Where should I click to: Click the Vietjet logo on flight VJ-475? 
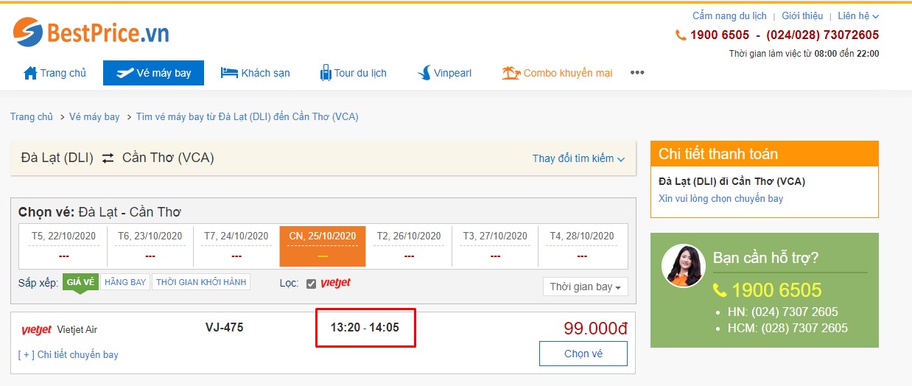coord(36,330)
